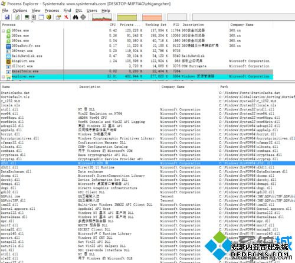Toggle the lower pane window icon

coord(41,17)
